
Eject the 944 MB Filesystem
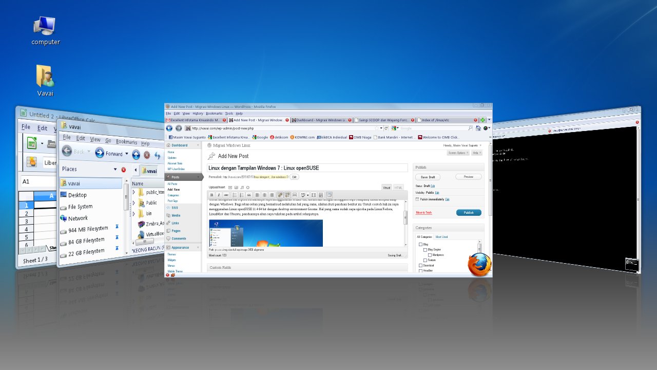tap(117, 226)
